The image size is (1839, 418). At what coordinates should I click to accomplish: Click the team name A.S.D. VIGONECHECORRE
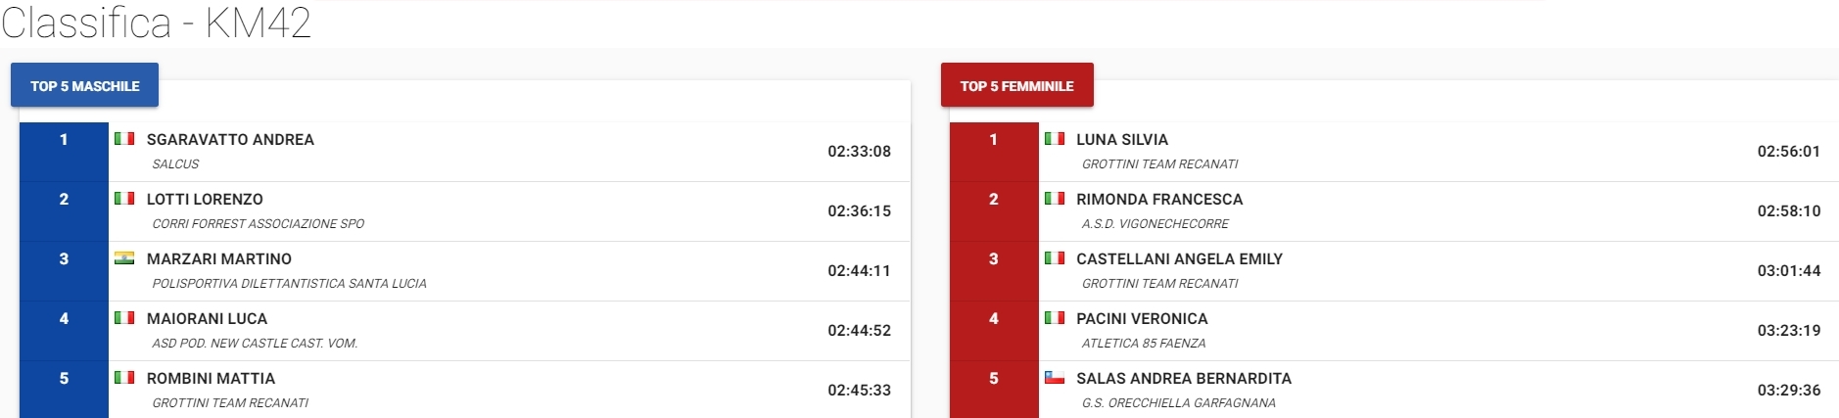[x=1155, y=224]
